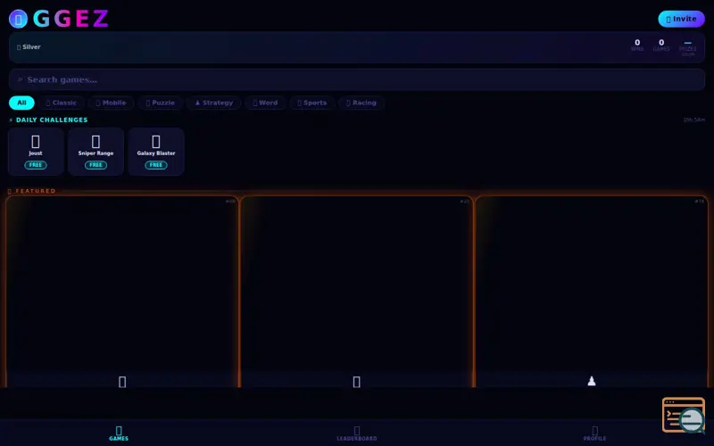The width and height of the screenshot is (714, 446).
Task: Click the FREE badge on Sniper Range
Action: [x=95, y=165]
